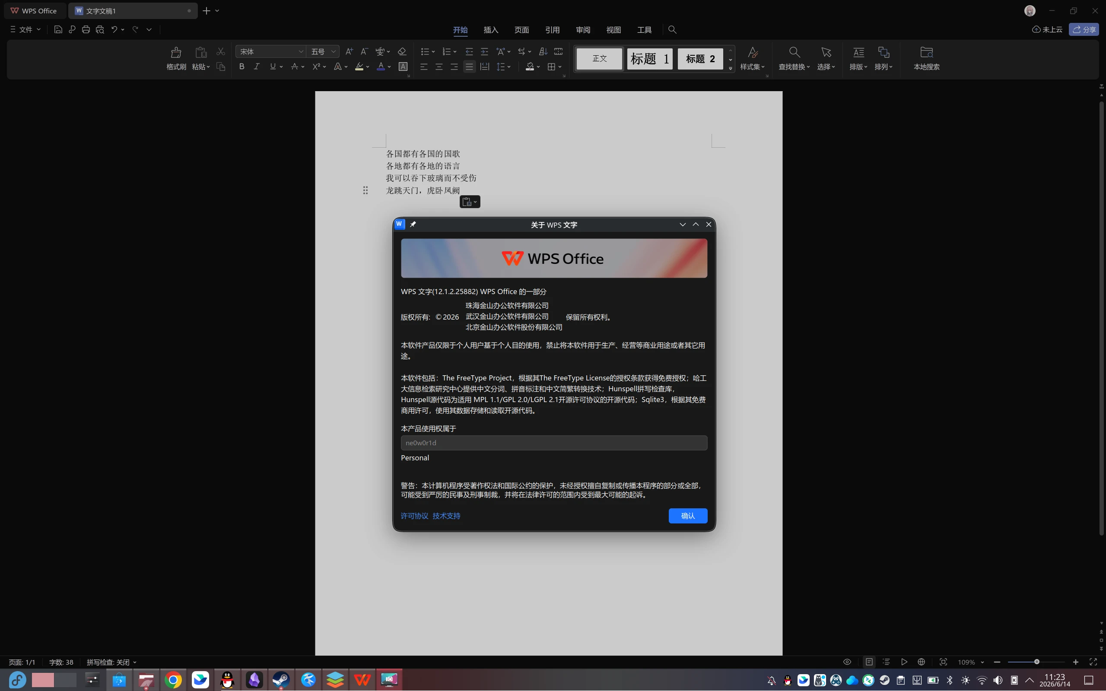1106x691 pixels.
Task: Decrease font size with A- icon
Action: click(x=364, y=52)
